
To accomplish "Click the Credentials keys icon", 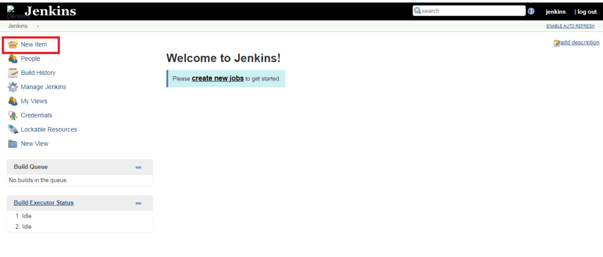I will click(13, 115).
